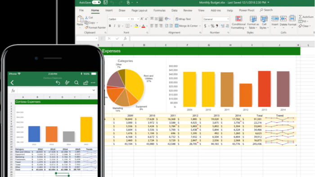Screen dimensions: 315x177
Task: Click the Paste clipboard icon
Action: [80, 18]
